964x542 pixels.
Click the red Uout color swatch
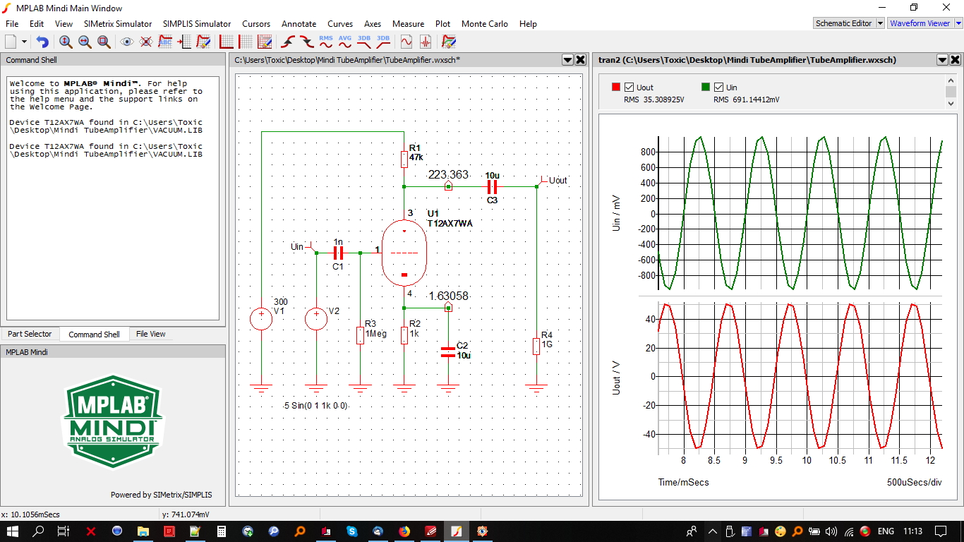[615, 87]
